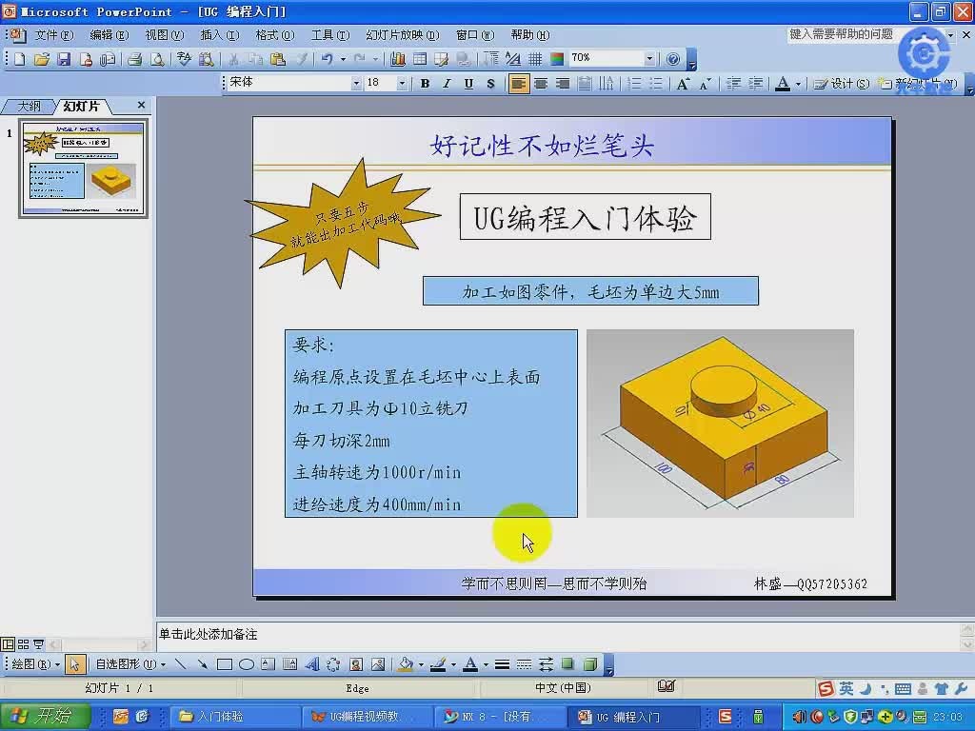The height and width of the screenshot is (731, 975).
Task: Toggle Center alignment button
Action: point(541,84)
